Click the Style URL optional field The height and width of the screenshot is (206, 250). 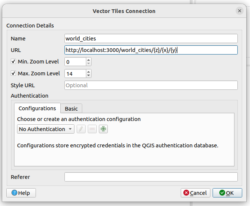coord(151,85)
